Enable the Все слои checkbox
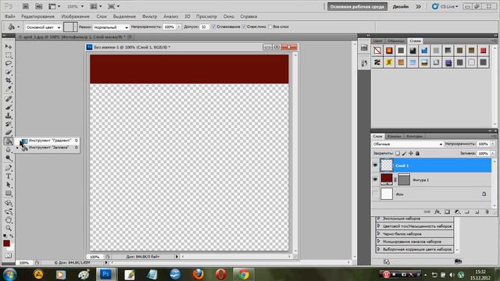Screen dimensions: 500x281 270,27
